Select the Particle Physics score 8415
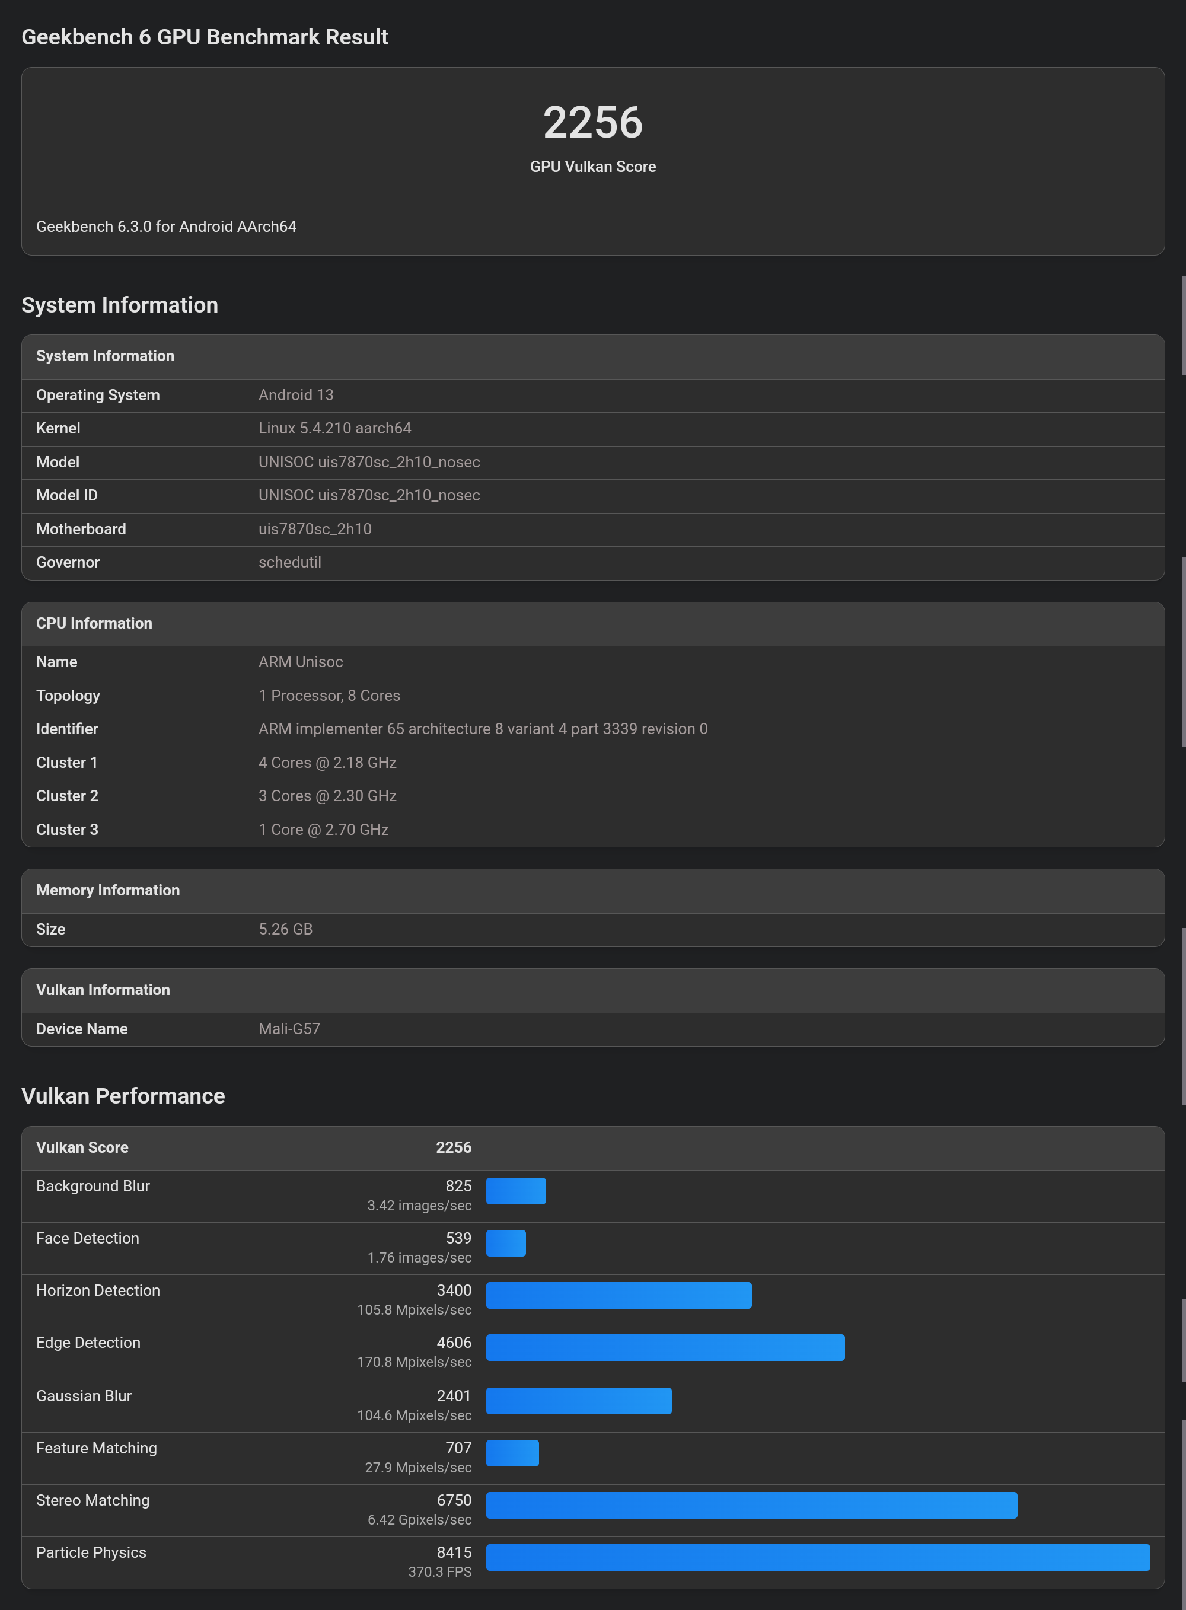The height and width of the screenshot is (1610, 1186). pos(454,1552)
